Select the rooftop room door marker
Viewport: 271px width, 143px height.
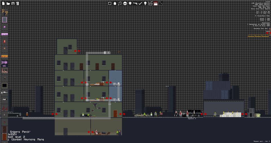[77, 51]
